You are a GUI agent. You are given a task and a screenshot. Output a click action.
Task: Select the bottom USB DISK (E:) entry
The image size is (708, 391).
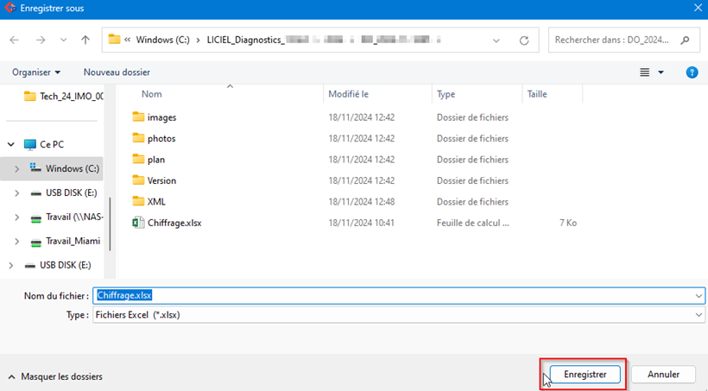(x=58, y=265)
